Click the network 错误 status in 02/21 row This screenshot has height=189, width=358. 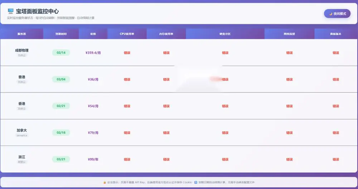click(x=289, y=106)
